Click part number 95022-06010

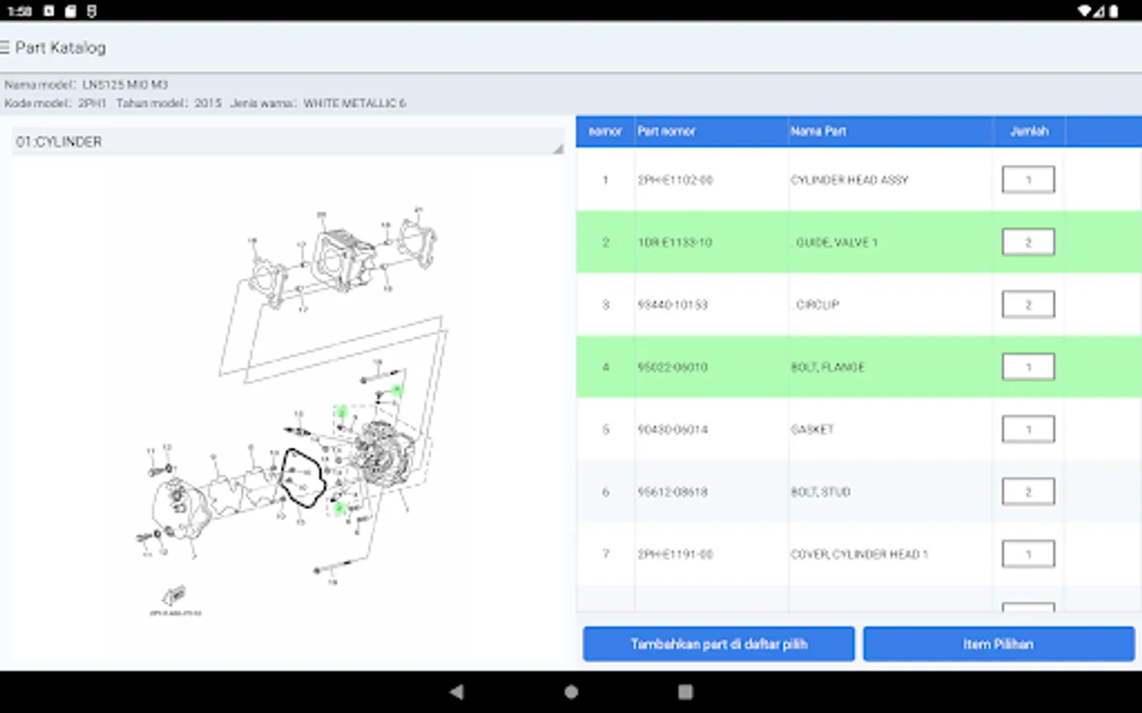click(x=673, y=367)
